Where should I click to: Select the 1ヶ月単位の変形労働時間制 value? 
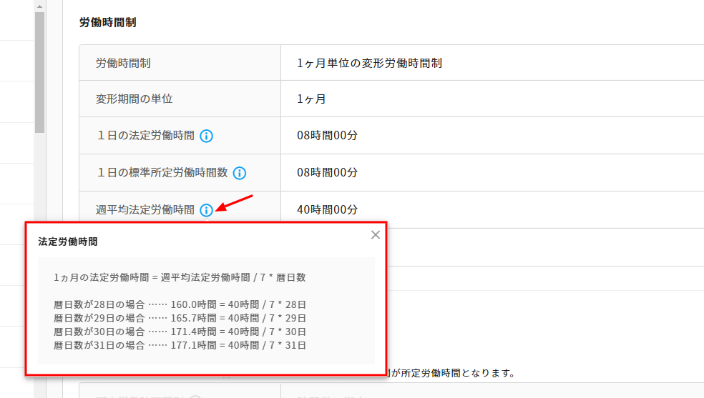click(369, 64)
